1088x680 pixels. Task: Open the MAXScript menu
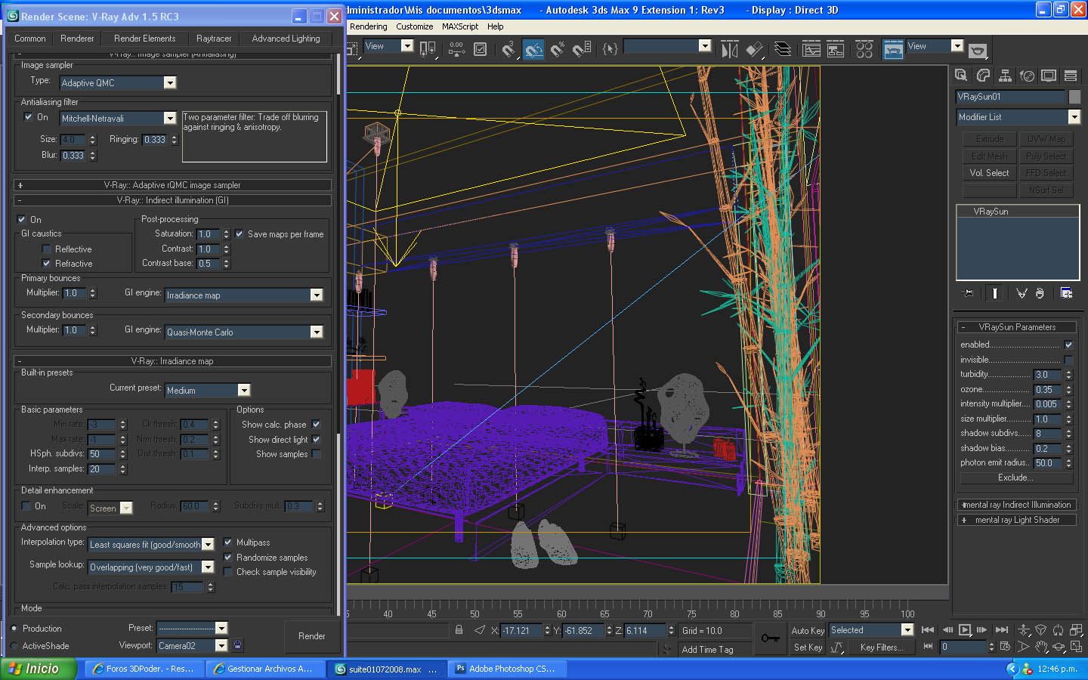[459, 26]
